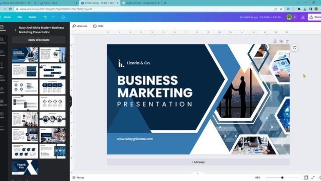The width and height of the screenshot is (321, 181).
Task: Select the BUSINESS MARKETING heading on canvas
Action: (155, 86)
